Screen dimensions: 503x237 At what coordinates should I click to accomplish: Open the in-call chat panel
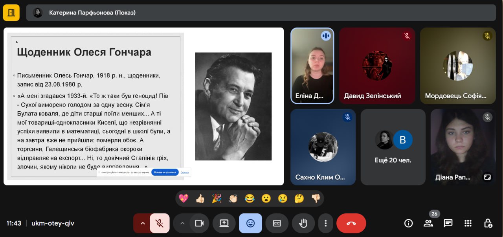click(448, 223)
